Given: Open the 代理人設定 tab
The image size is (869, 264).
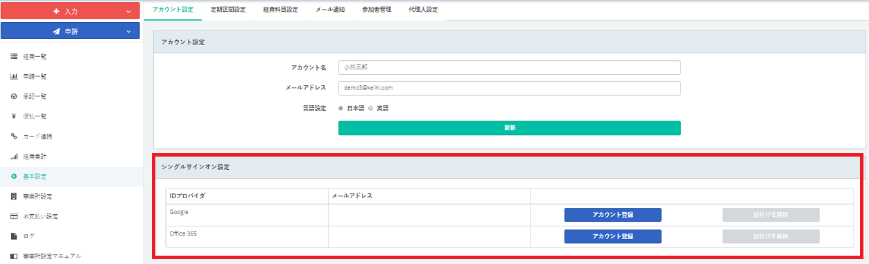Looking at the screenshot, I should (x=424, y=10).
